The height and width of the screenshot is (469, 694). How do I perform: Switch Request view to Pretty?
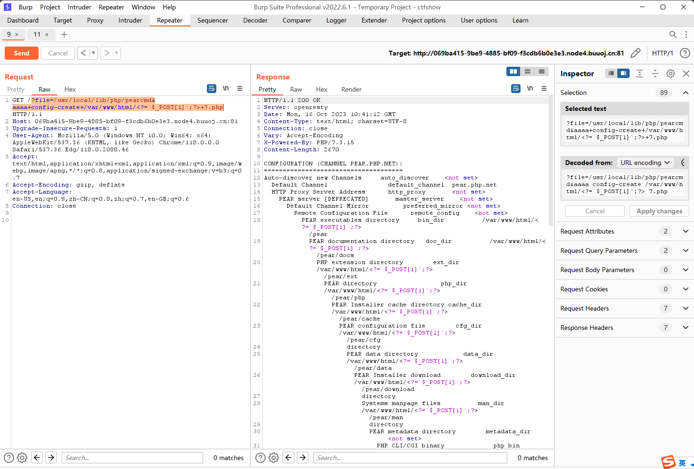(x=16, y=89)
